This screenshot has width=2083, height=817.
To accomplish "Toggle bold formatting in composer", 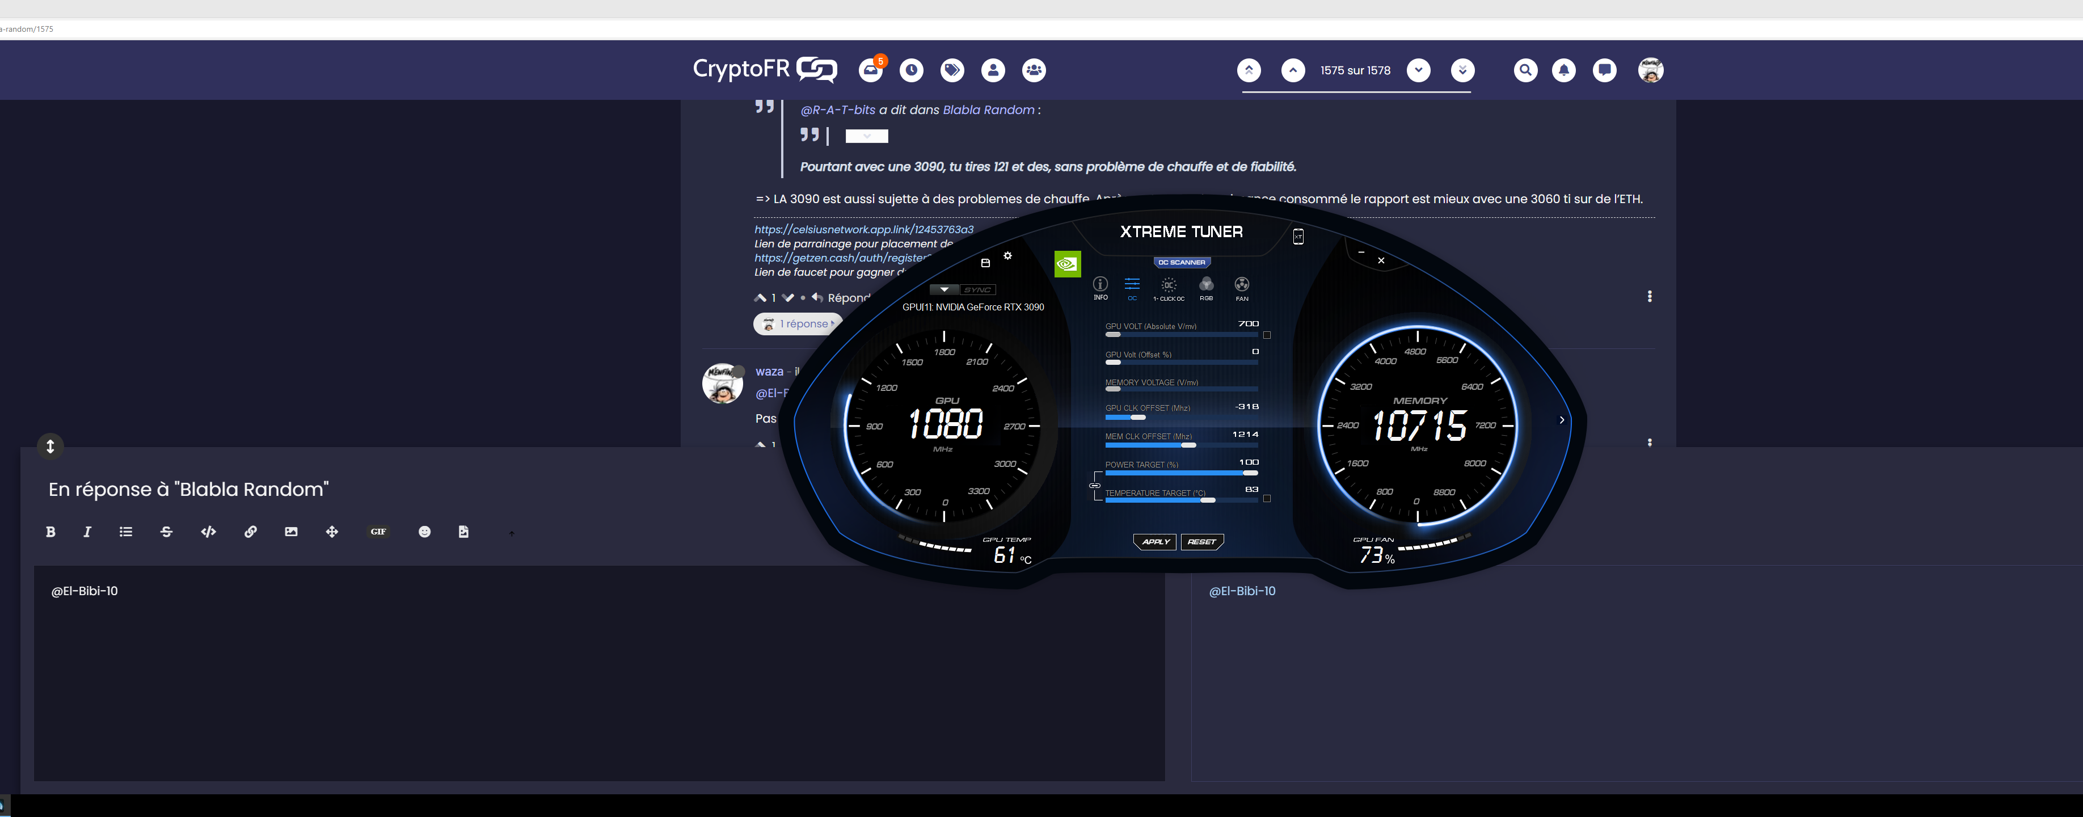I will [x=50, y=532].
